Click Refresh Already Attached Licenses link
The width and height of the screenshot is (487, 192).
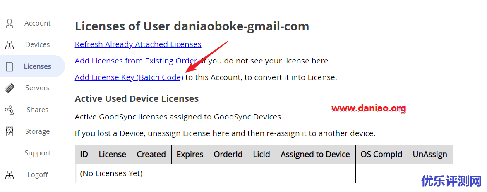(138, 44)
